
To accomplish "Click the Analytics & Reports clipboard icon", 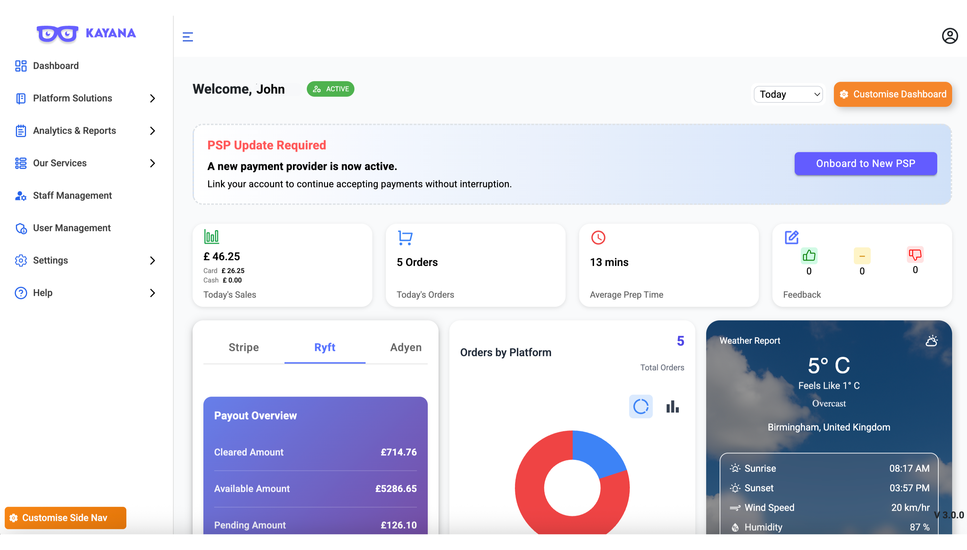I will click(x=21, y=131).
